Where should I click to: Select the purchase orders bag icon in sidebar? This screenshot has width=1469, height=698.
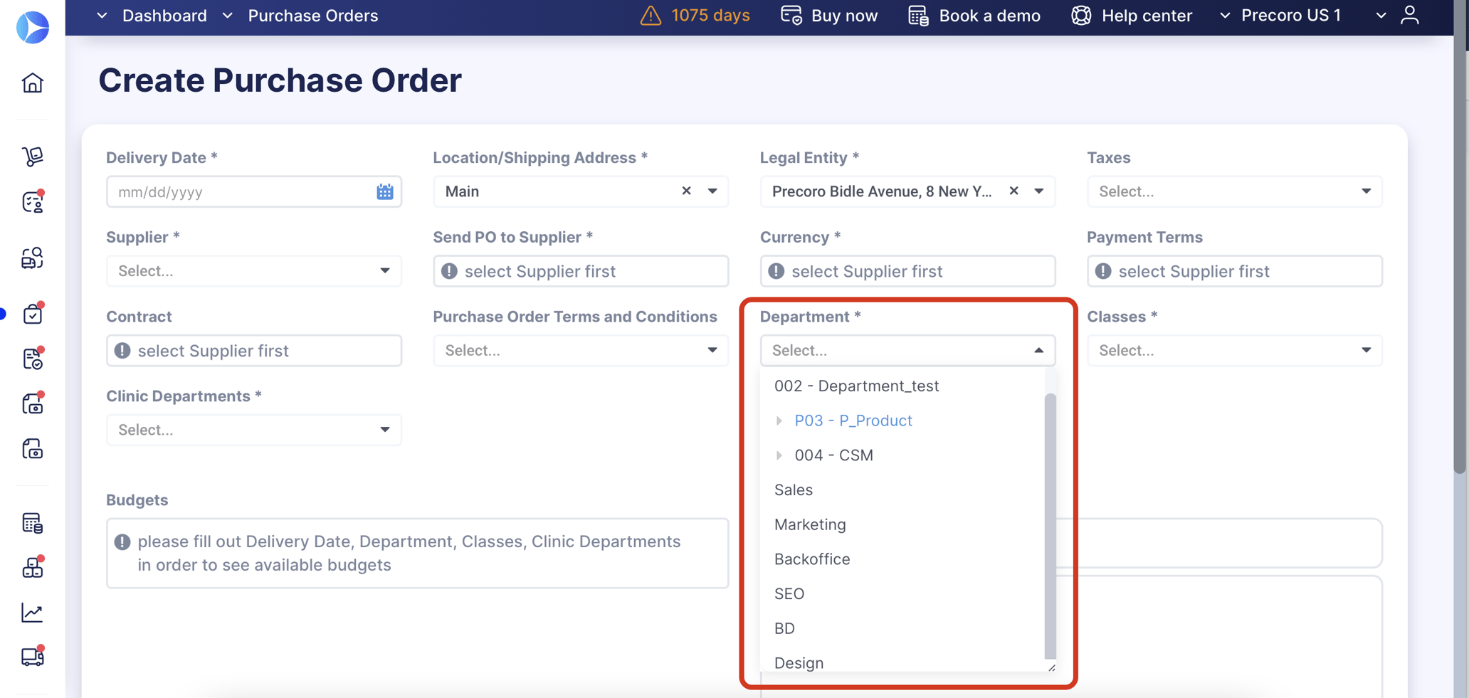(33, 313)
